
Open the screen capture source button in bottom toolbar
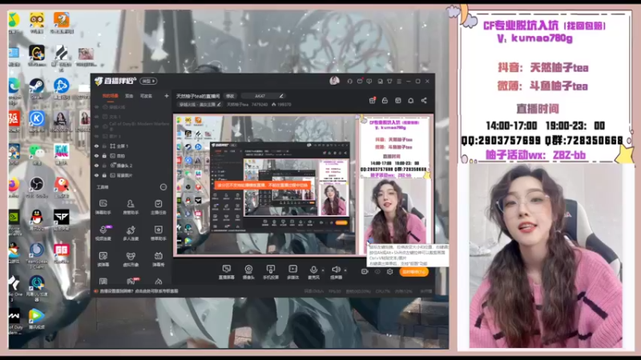pyautogui.click(x=226, y=271)
